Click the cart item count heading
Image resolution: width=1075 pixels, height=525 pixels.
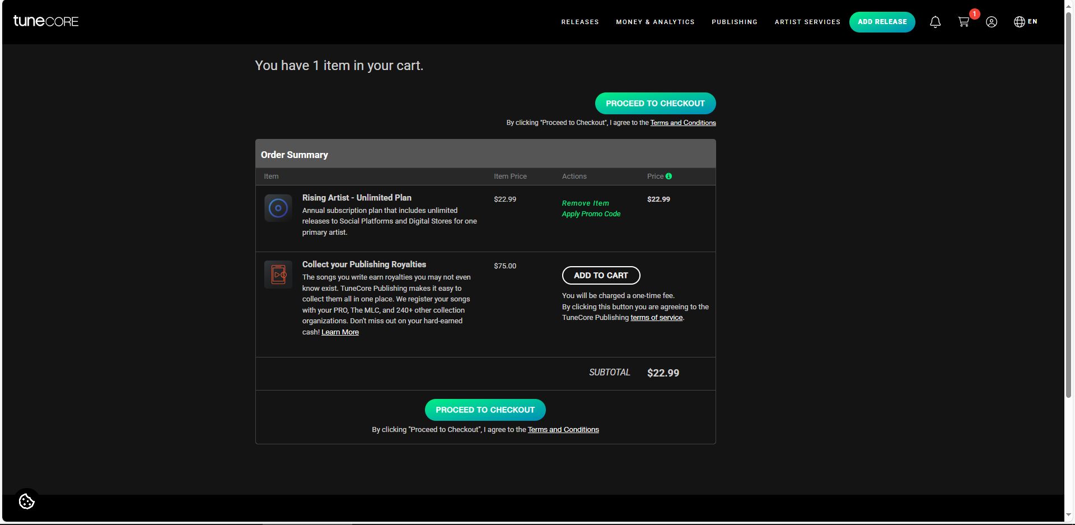339,66
